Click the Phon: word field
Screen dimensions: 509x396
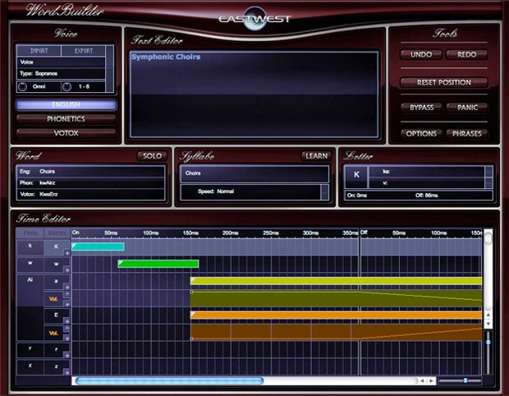(90, 183)
